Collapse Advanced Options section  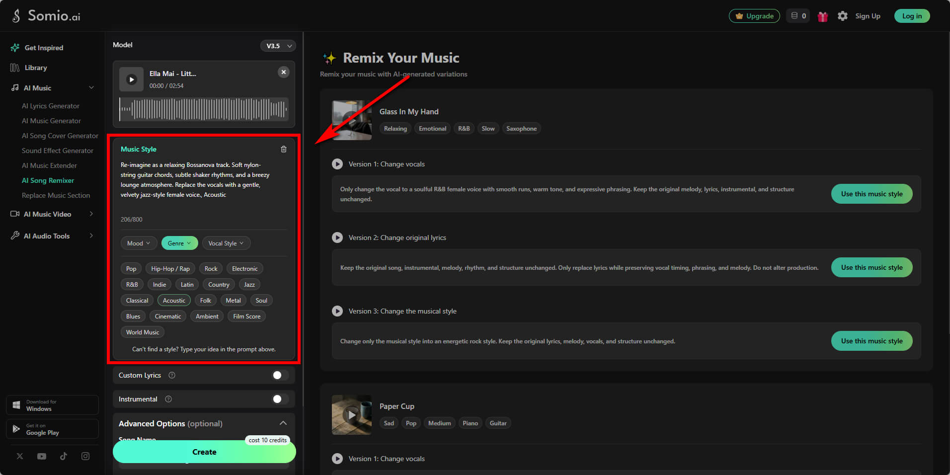click(283, 423)
